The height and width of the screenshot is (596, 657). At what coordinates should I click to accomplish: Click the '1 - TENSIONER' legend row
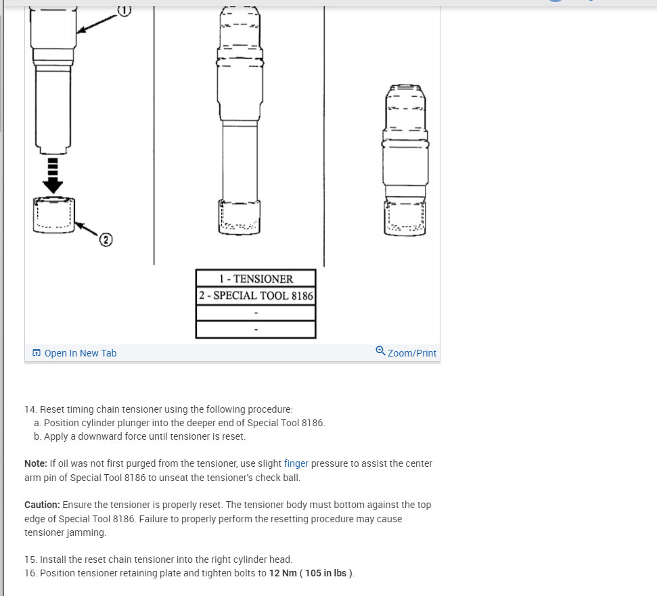pos(256,279)
